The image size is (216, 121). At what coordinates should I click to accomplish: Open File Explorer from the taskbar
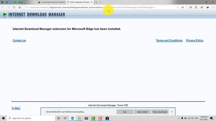(79, 118)
